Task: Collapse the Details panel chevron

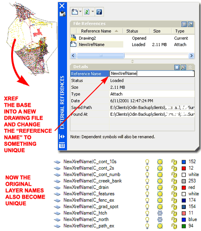Action: click(x=190, y=67)
